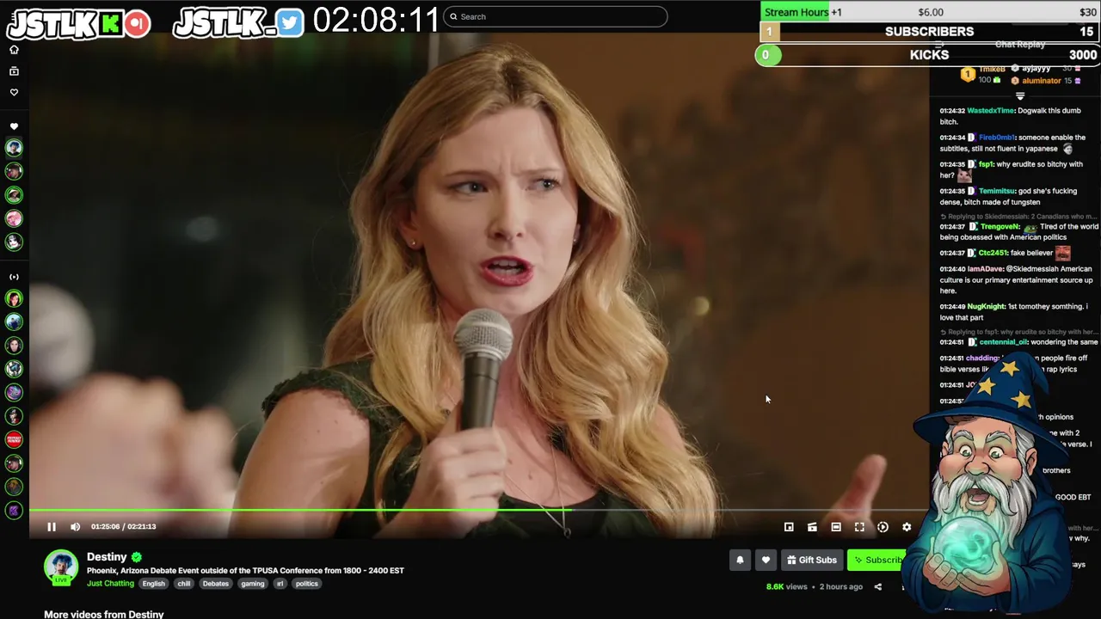
Task: Open red avatar channel in sidebar
Action: 14,439
